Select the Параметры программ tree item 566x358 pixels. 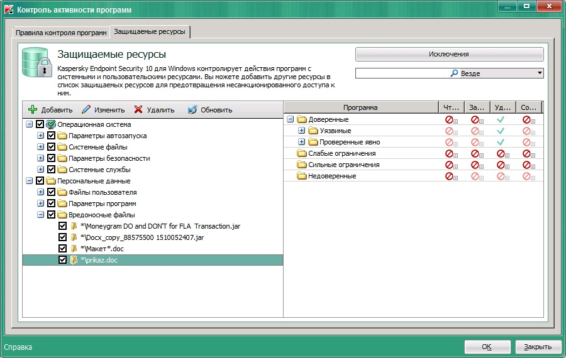click(x=102, y=203)
